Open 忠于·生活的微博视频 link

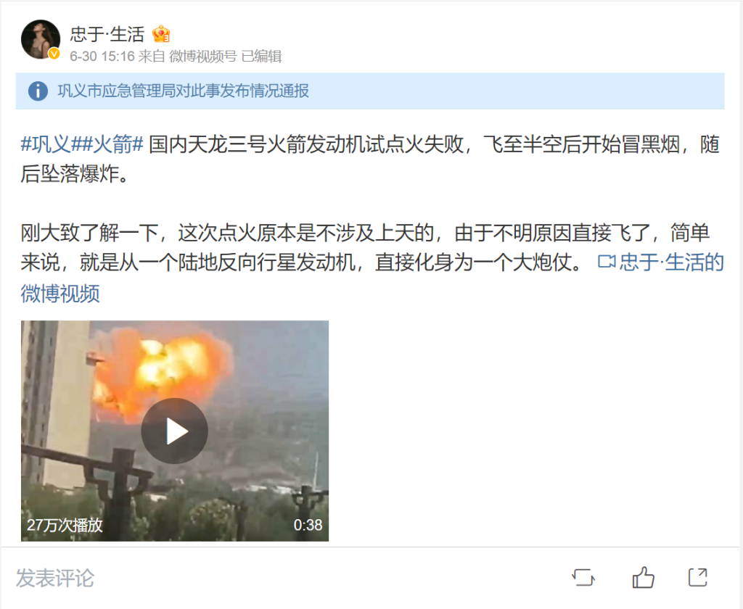tap(372, 278)
